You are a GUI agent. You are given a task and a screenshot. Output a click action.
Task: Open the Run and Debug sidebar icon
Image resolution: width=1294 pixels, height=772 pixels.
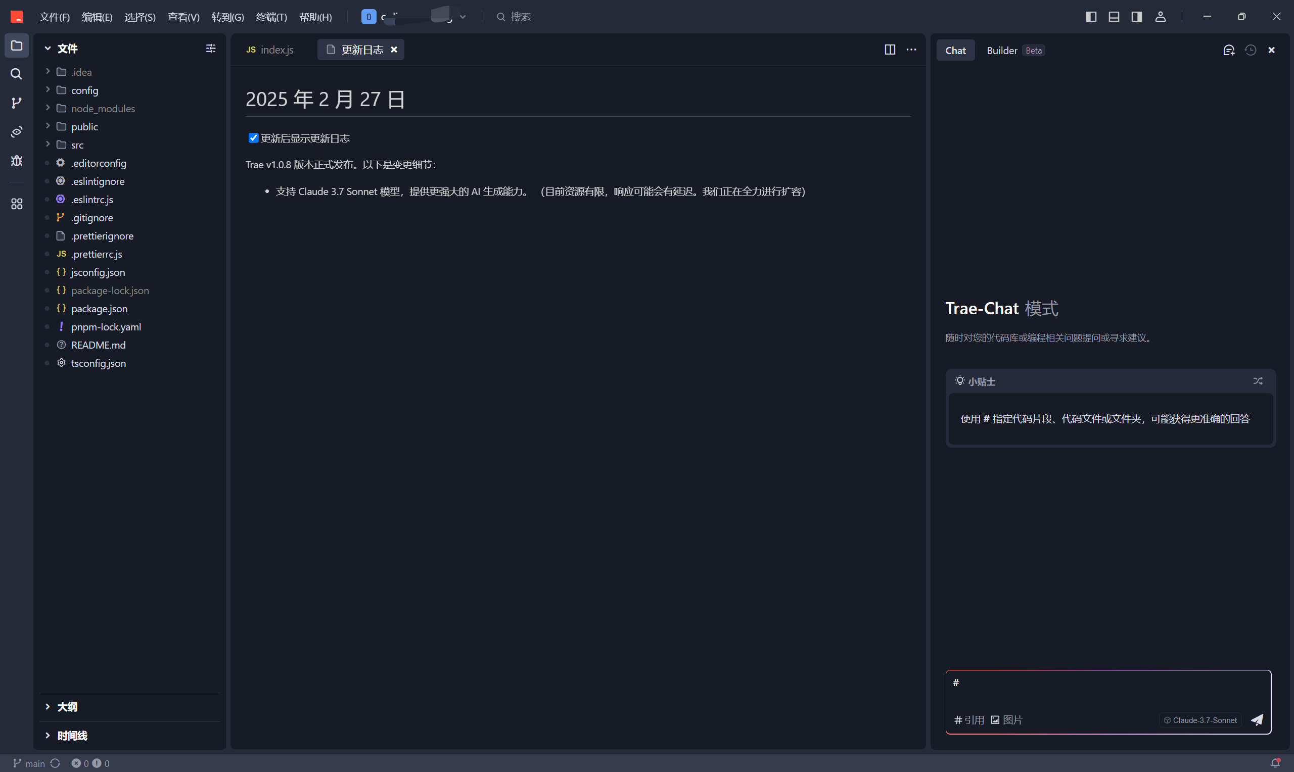[16, 161]
